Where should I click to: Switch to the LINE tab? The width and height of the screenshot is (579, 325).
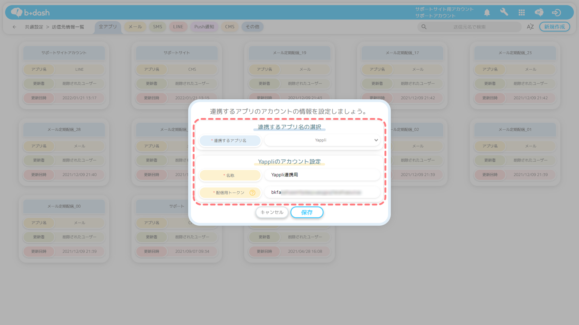178,27
